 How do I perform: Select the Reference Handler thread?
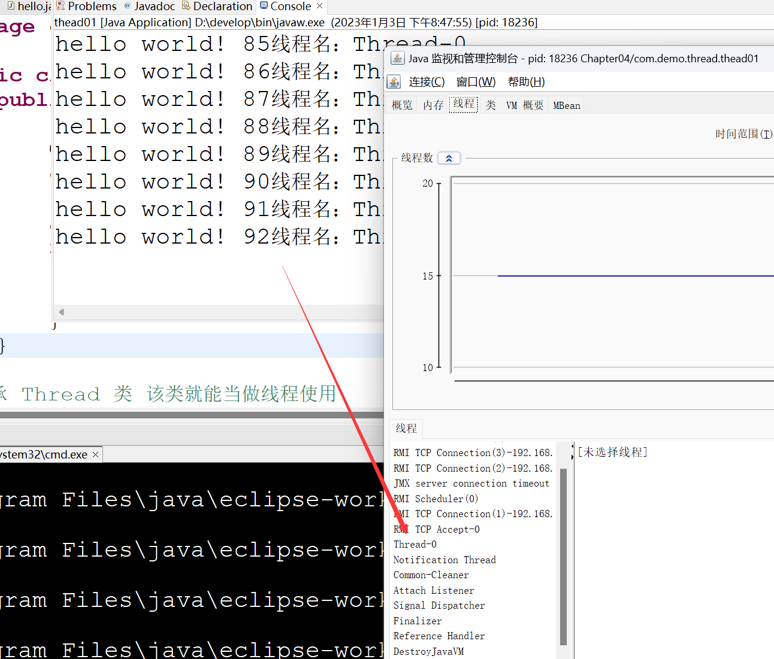click(439, 636)
